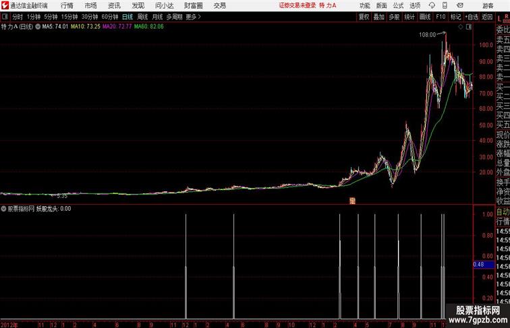The height and width of the screenshot is (328, 510).
Task: Click the 画线 draw line button
Action: (425, 17)
